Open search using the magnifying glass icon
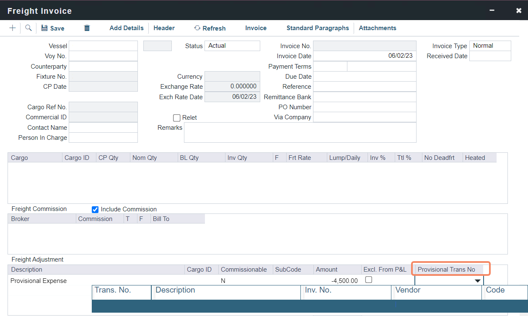528x316 pixels. point(28,28)
